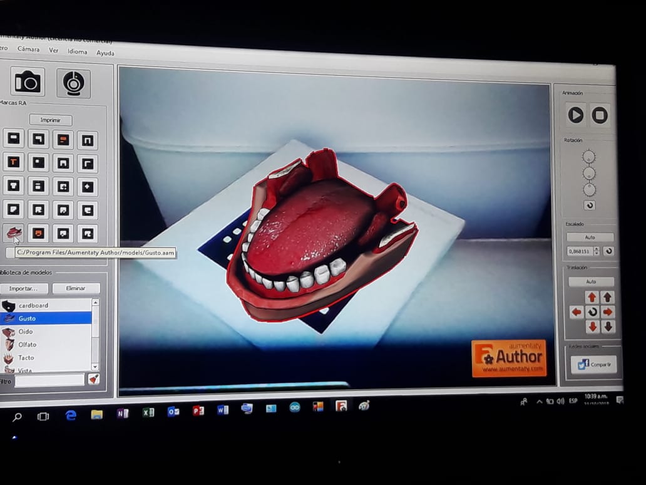The width and height of the screenshot is (646, 485).
Task: Click the model list scroll-up arrow
Action: pos(96,303)
